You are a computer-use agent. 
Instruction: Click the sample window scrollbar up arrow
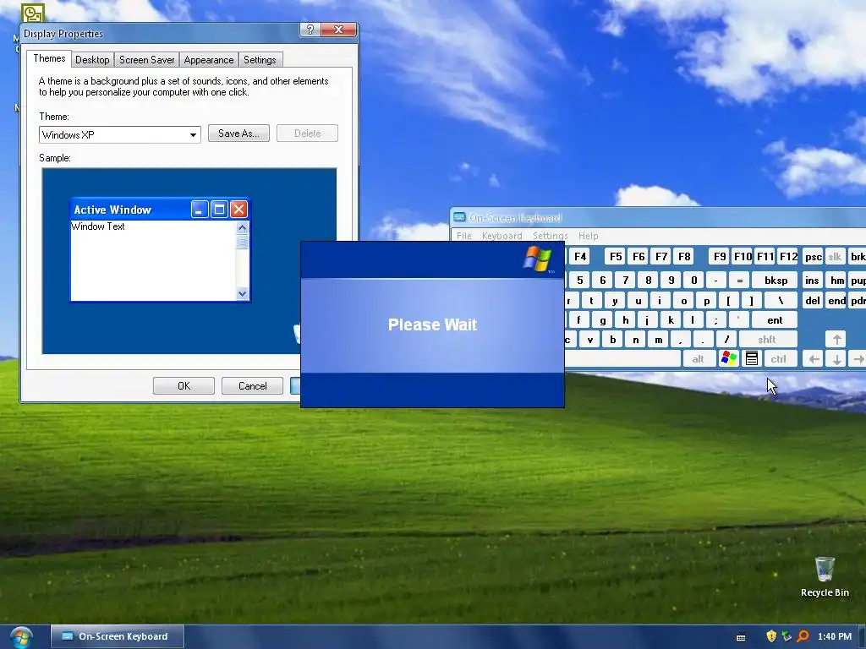(x=242, y=227)
